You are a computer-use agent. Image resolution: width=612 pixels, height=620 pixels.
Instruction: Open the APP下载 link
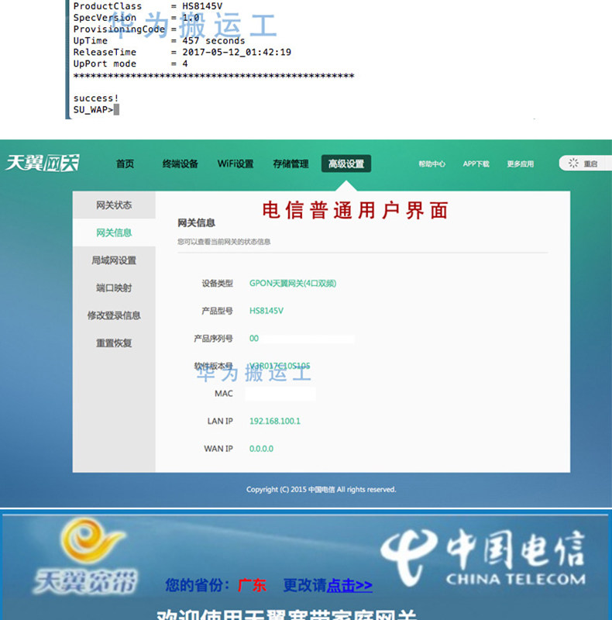(476, 164)
